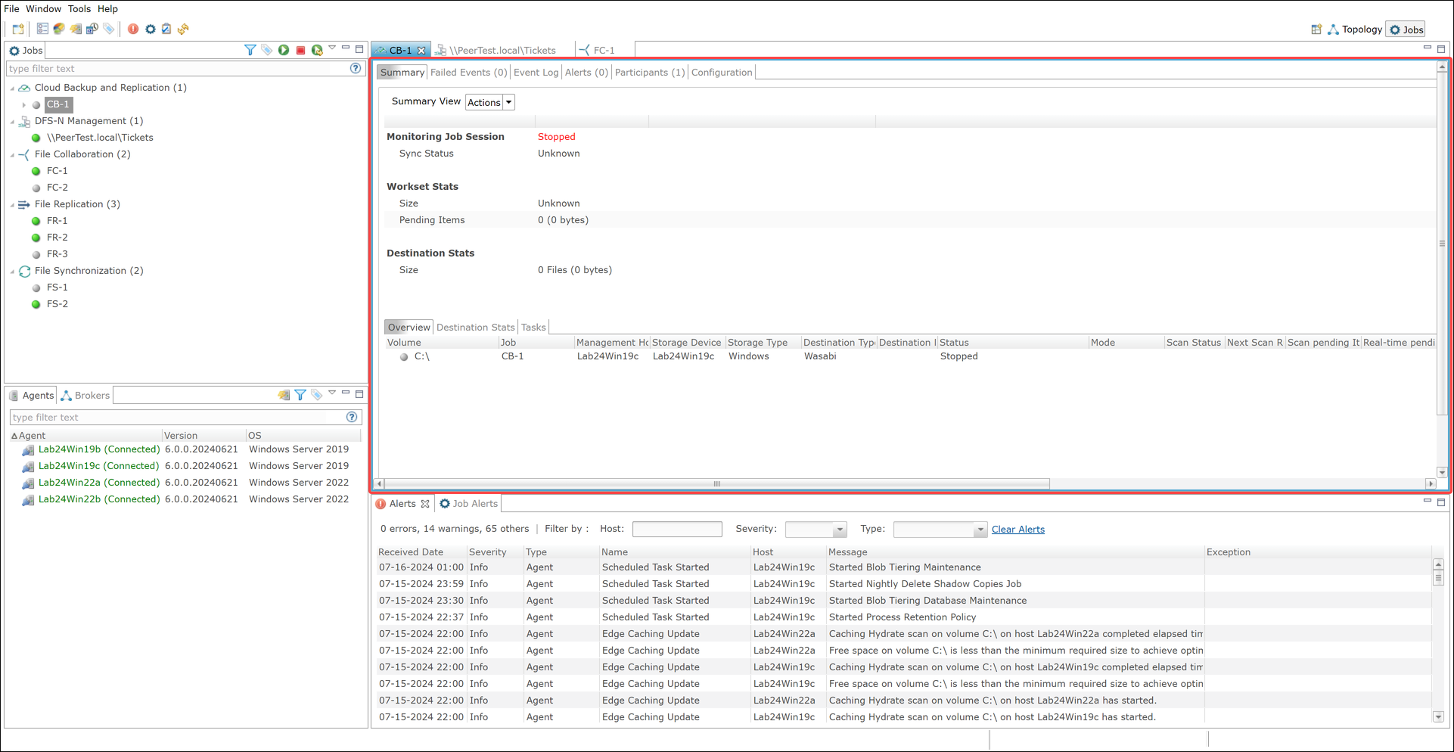Click the red alert icon in main toolbar
1454x752 pixels.
[133, 29]
